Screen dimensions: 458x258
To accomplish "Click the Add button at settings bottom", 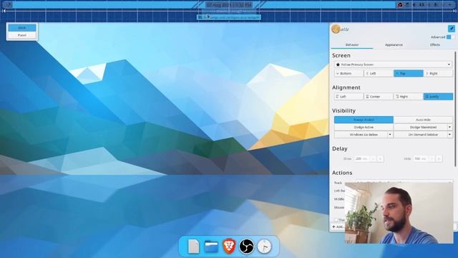I will (338, 226).
